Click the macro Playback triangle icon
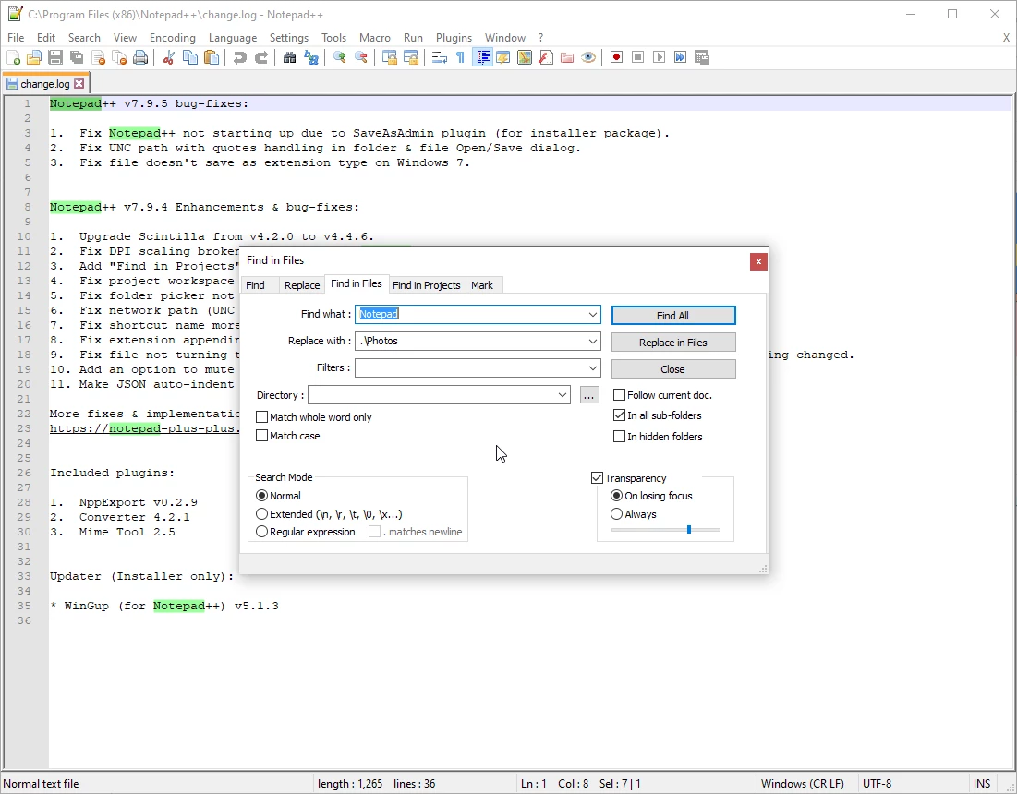1017x794 pixels. pos(659,57)
